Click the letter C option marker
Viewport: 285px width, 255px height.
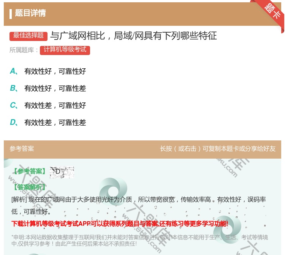click(14, 105)
